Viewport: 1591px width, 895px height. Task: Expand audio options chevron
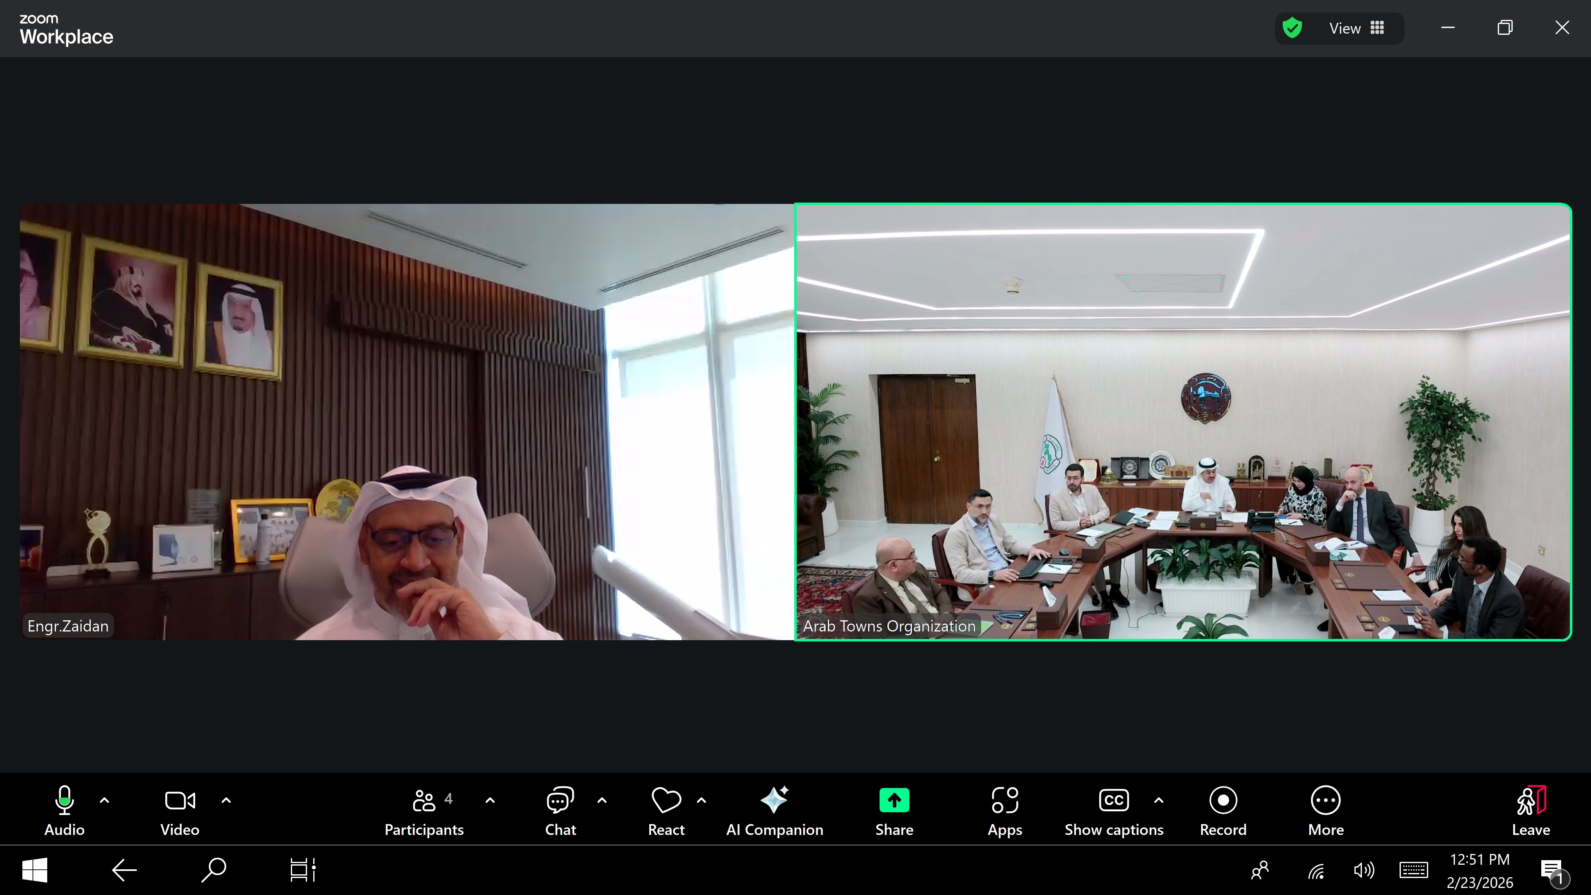pos(104,801)
